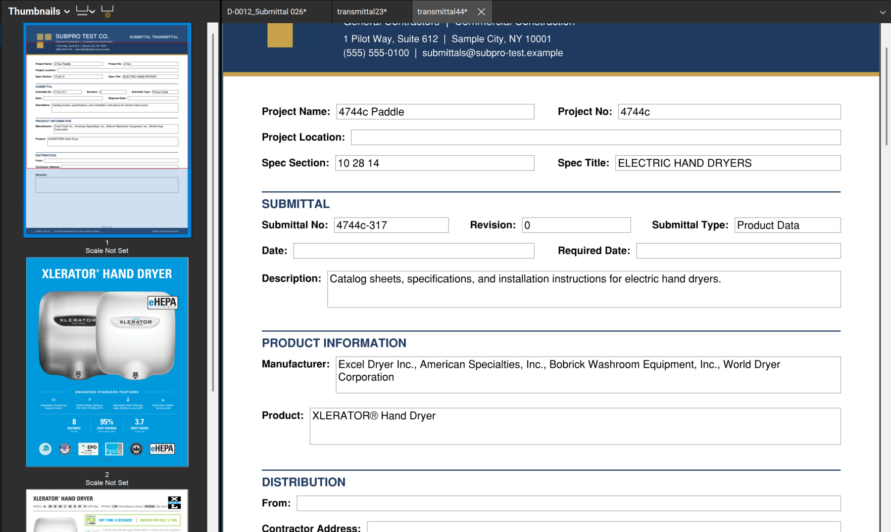Select page 3 spec sheet thumbnail
The width and height of the screenshot is (891, 532).
pyautogui.click(x=107, y=511)
